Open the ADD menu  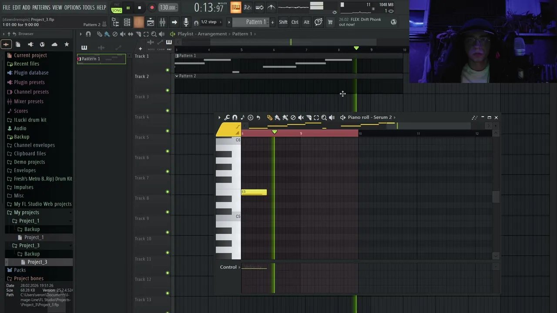(x=27, y=7)
